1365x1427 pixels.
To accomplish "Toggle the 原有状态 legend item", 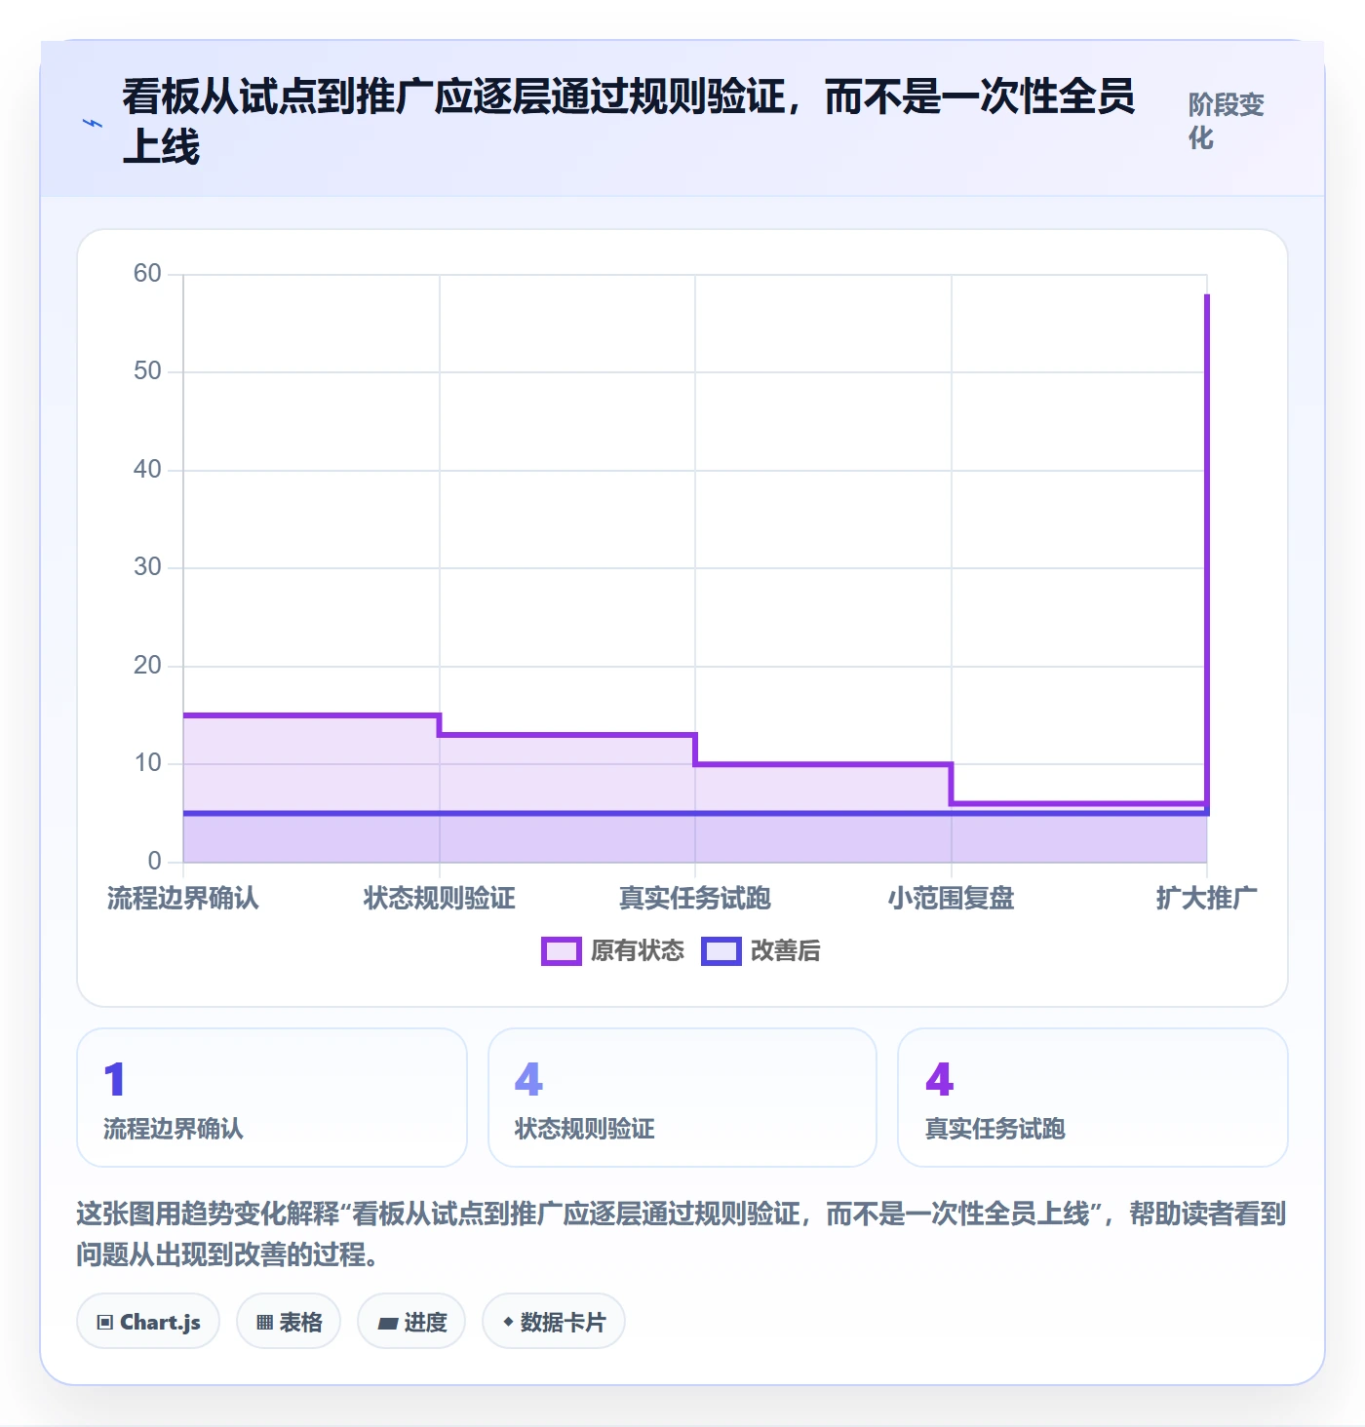I will [x=613, y=950].
